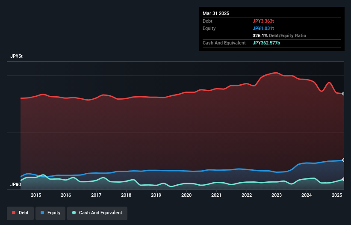Click the 2018 x-axis label

pos(126,195)
